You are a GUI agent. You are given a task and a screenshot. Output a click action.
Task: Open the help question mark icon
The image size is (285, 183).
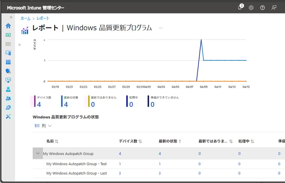pyautogui.click(x=262, y=7)
